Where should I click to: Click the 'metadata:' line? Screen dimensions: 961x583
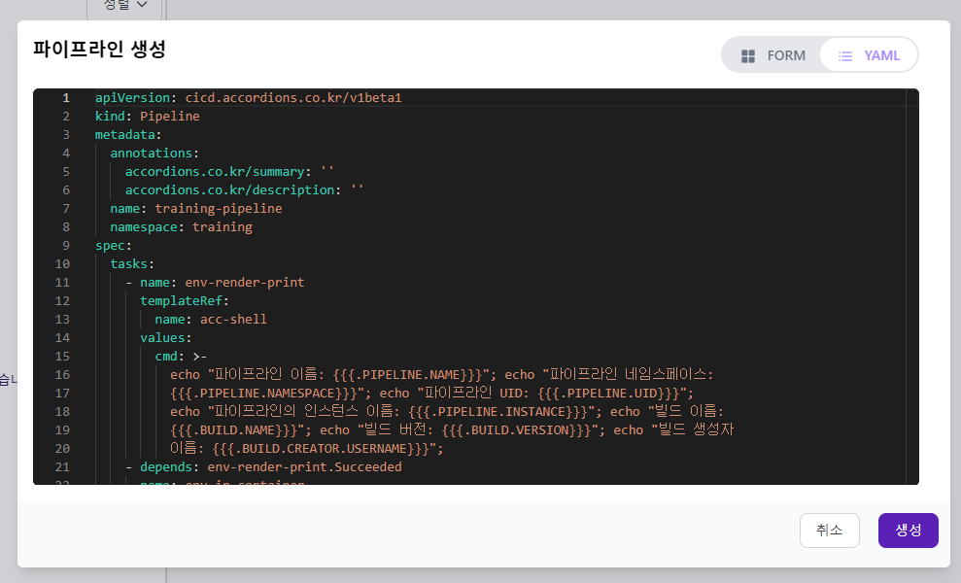tap(128, 134)
